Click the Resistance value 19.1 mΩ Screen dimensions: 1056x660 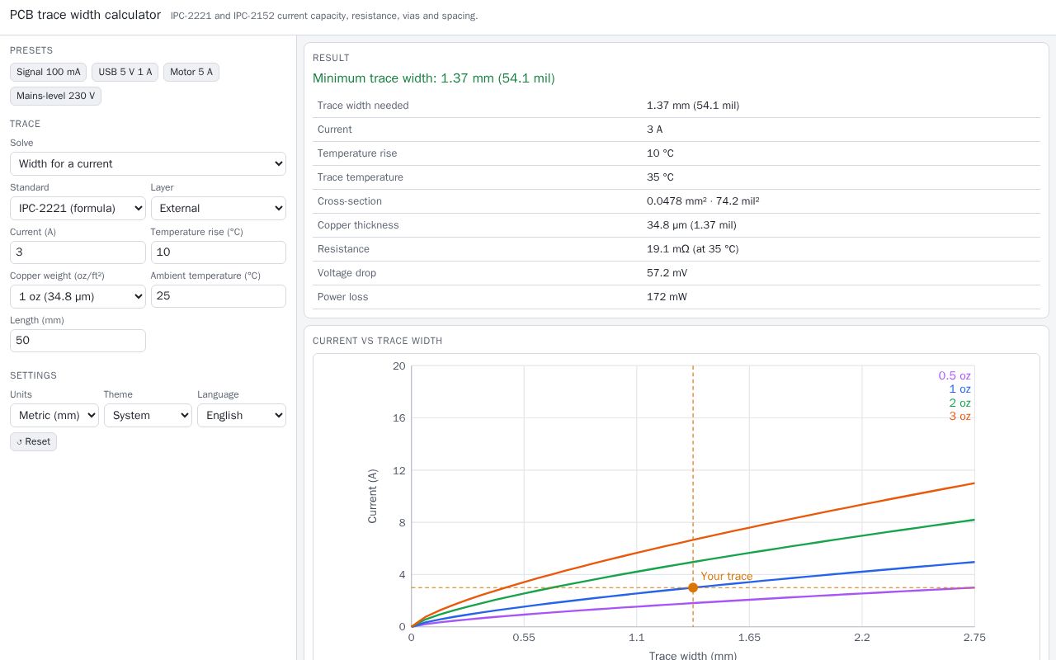click(x=693, y=249)
